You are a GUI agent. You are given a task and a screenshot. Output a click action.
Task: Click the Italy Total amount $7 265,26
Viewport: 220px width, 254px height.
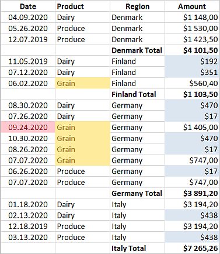coord(192,248)
